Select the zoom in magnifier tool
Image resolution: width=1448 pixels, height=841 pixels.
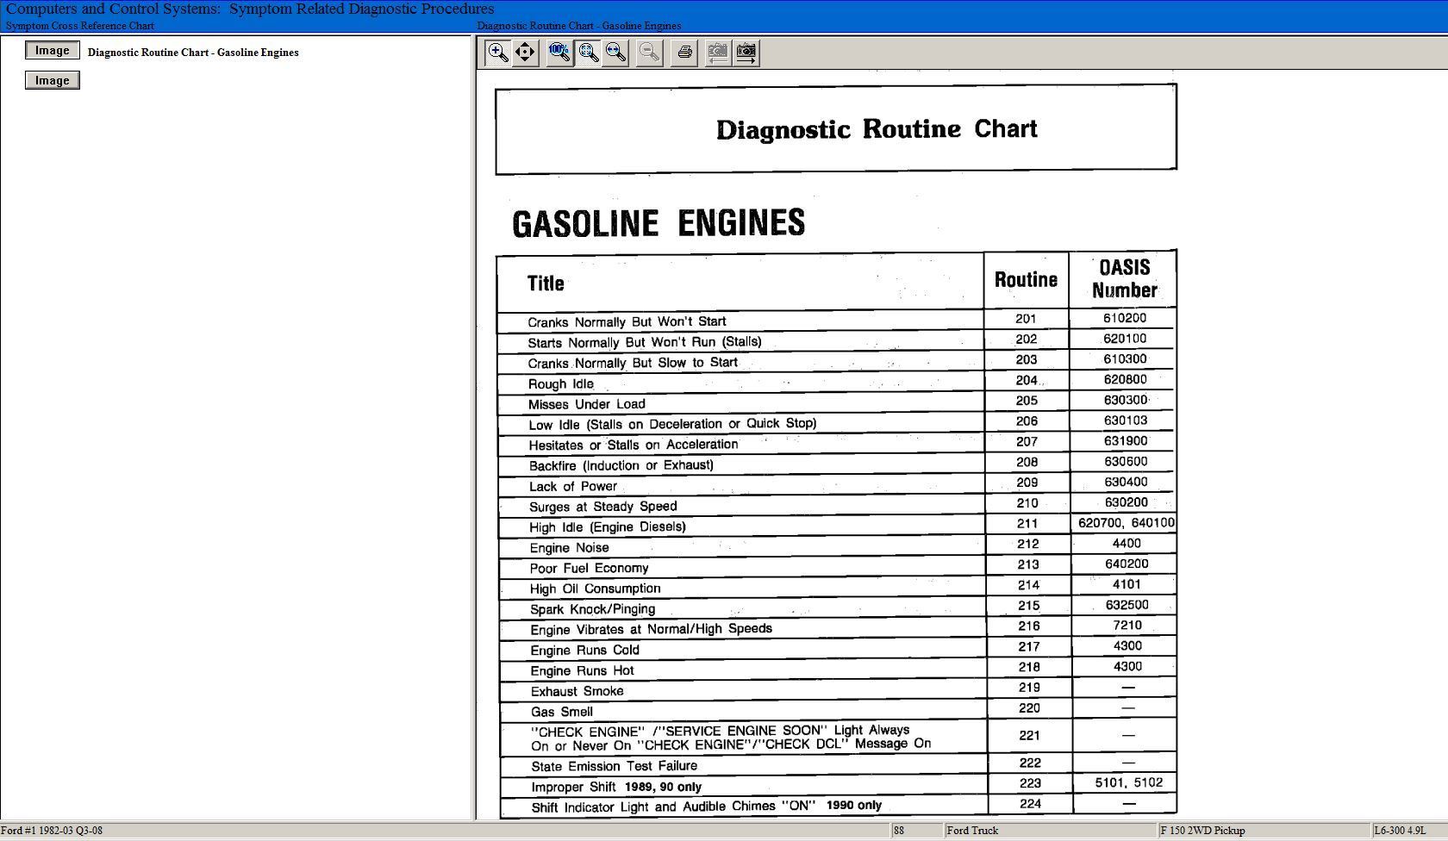click(x=497, y=53)
